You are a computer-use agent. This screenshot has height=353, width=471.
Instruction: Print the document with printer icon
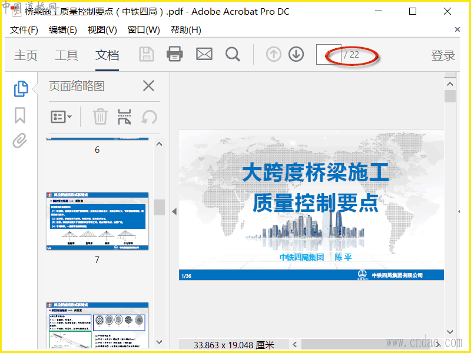pos(174,54)
